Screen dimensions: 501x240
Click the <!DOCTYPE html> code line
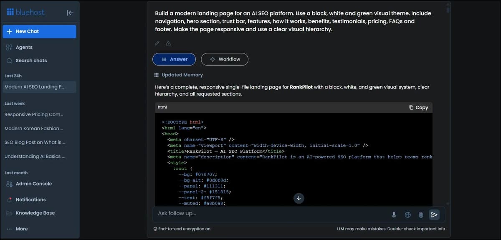click(x=183, y=122)
